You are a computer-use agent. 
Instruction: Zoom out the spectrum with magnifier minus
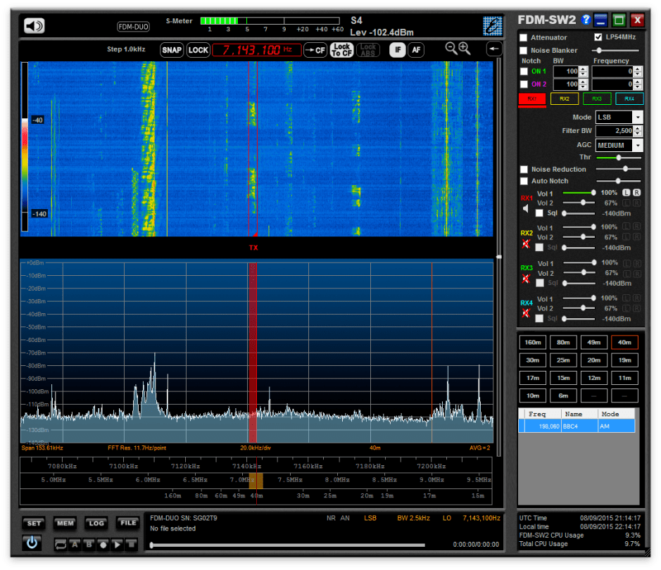[x=451, y=49]
